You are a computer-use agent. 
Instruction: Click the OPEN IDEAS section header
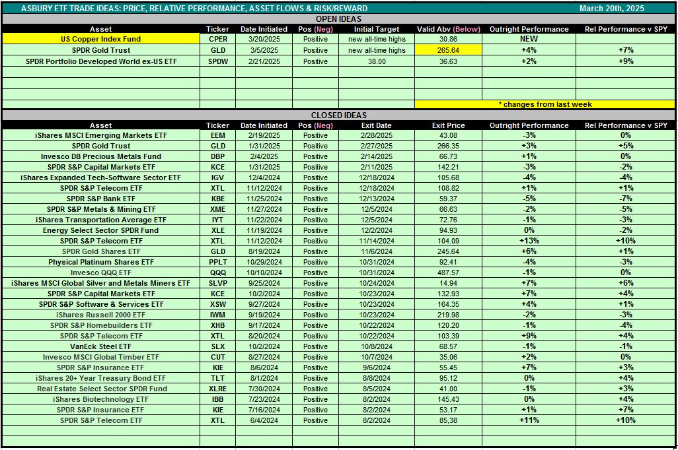click(338, 19)
